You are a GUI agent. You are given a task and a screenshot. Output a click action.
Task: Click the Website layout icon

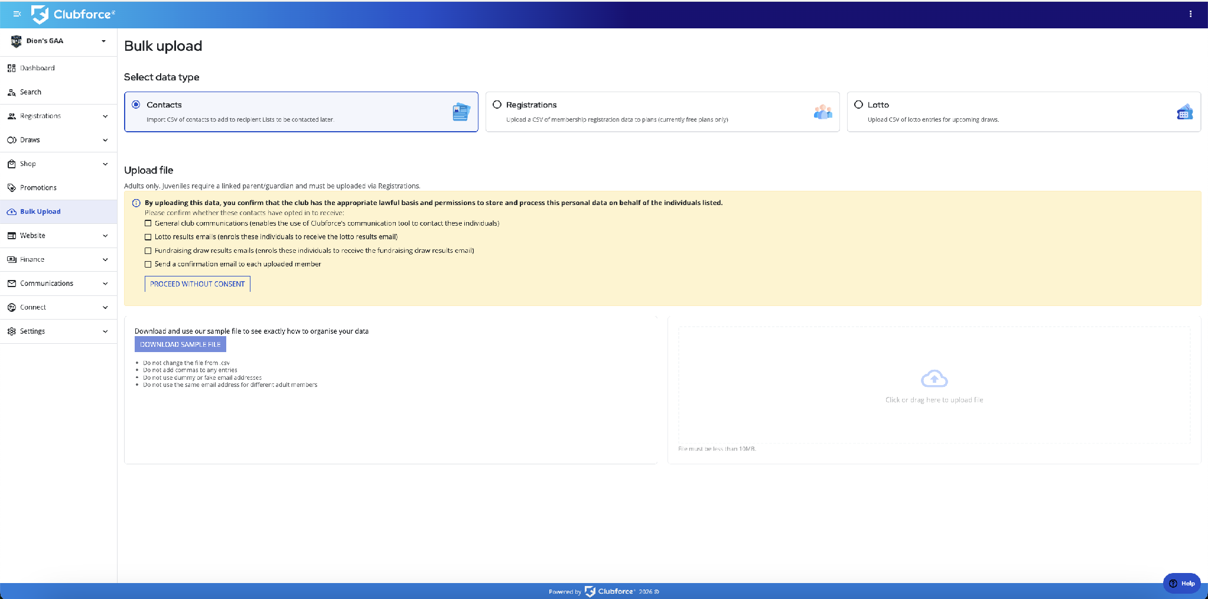pyautogui.click(x=11, y=236)
